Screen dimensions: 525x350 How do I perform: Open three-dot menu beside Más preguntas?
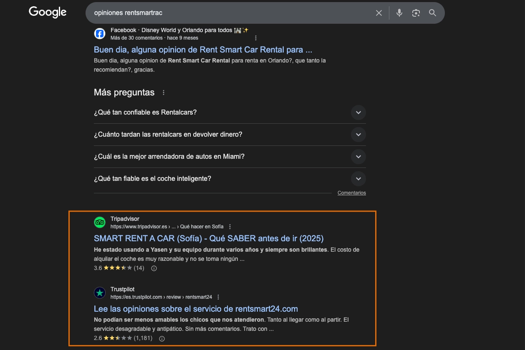[x=164, y=92]
